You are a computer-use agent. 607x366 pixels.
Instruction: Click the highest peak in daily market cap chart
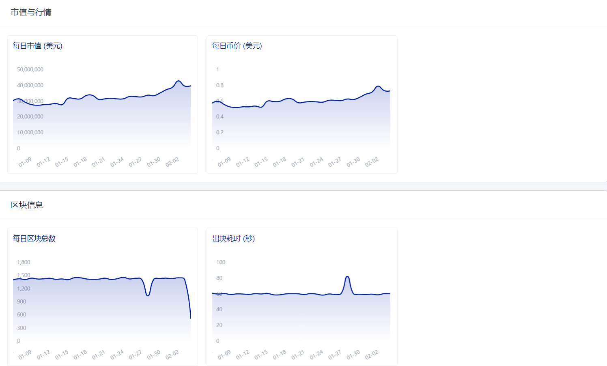(178, 81)
